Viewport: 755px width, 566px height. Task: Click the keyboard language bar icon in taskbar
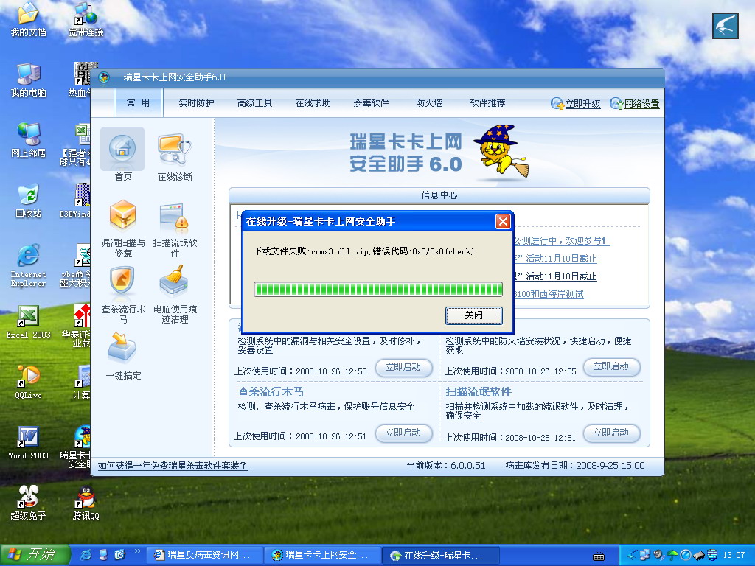[599, 556]
